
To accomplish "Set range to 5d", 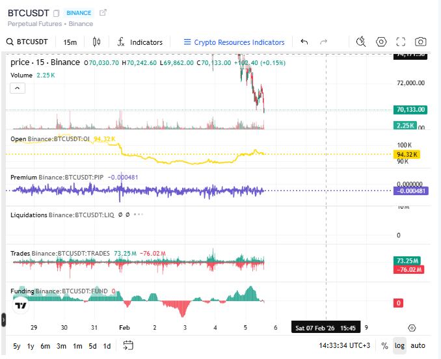I will [92, 346].
